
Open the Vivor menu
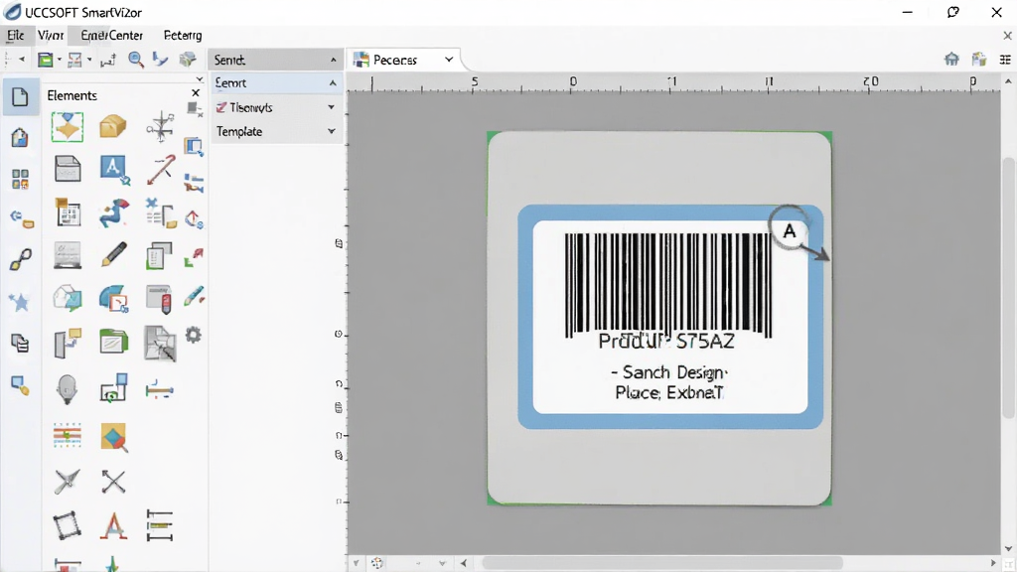coord(50,35)
